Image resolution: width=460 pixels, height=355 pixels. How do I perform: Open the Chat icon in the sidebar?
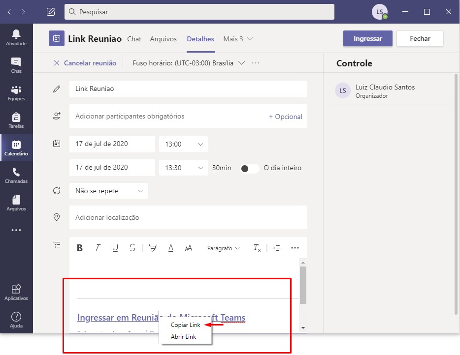(x=16, y=65)
